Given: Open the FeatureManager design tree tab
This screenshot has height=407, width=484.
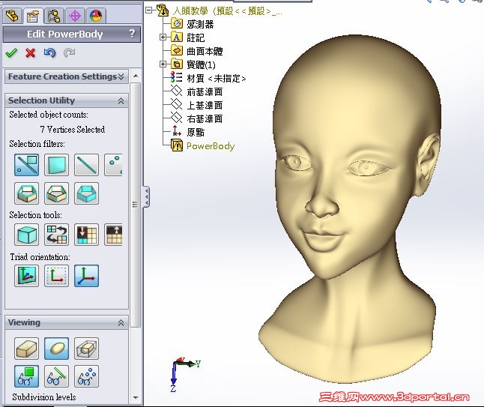Looking at the screenshot, I should click(12, 16).
